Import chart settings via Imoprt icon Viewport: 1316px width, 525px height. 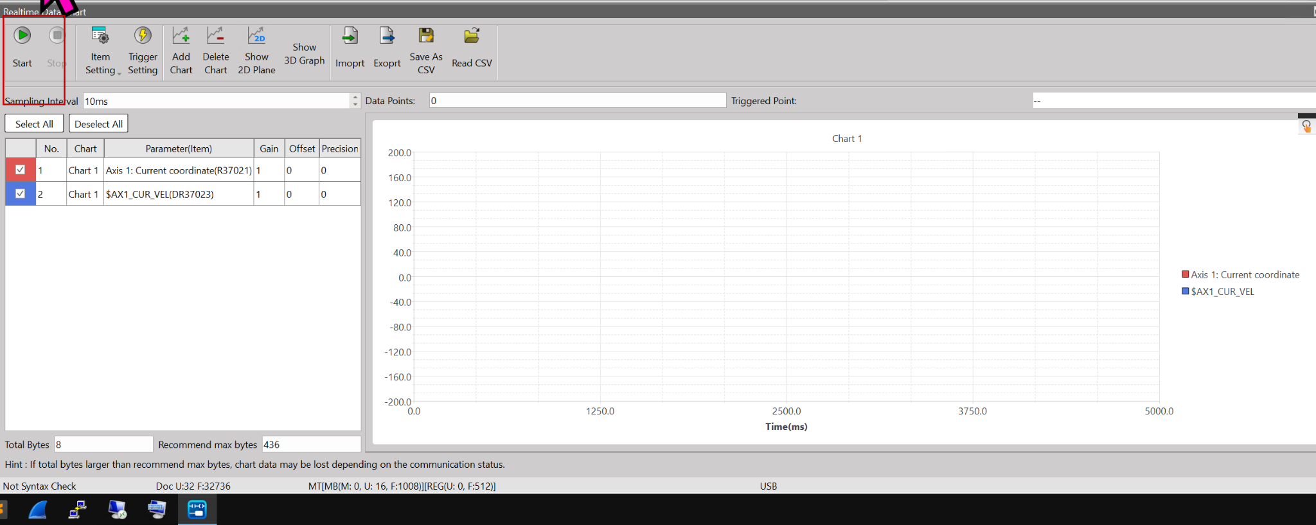point(350,36)
